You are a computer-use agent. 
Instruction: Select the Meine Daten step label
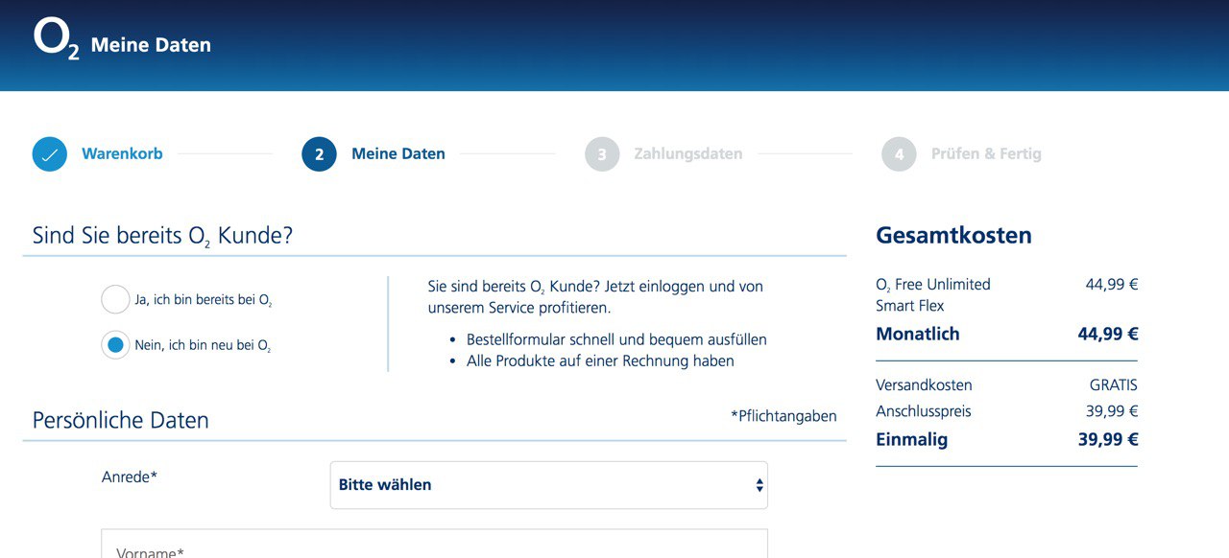click(398, 153)
